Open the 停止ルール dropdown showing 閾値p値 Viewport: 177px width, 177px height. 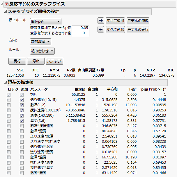[x=46, y=21]
